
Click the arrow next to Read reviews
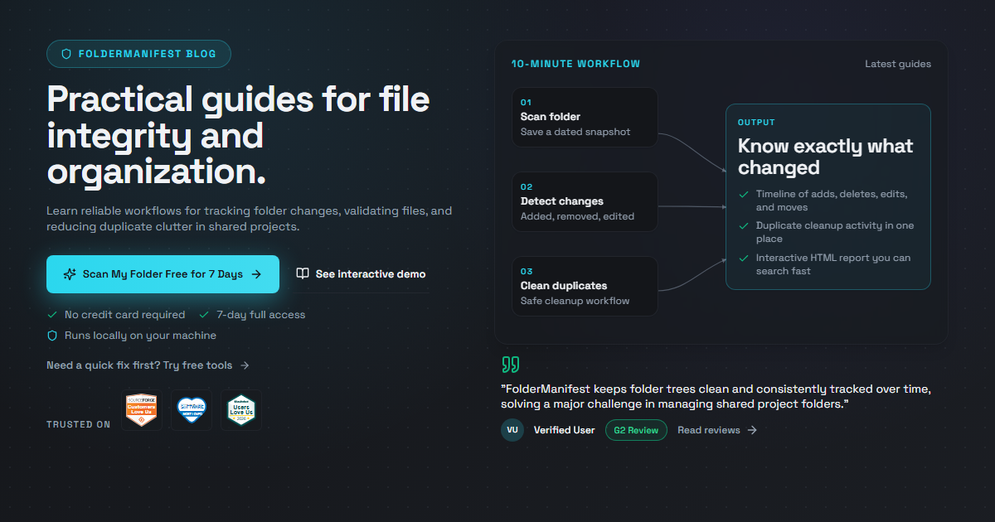point(752,430)
